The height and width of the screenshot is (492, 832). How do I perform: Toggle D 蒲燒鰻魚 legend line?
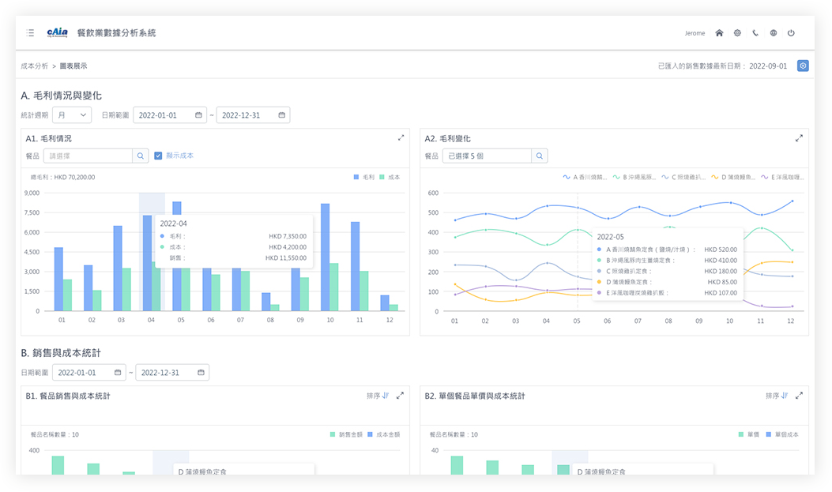coord(732,177)
